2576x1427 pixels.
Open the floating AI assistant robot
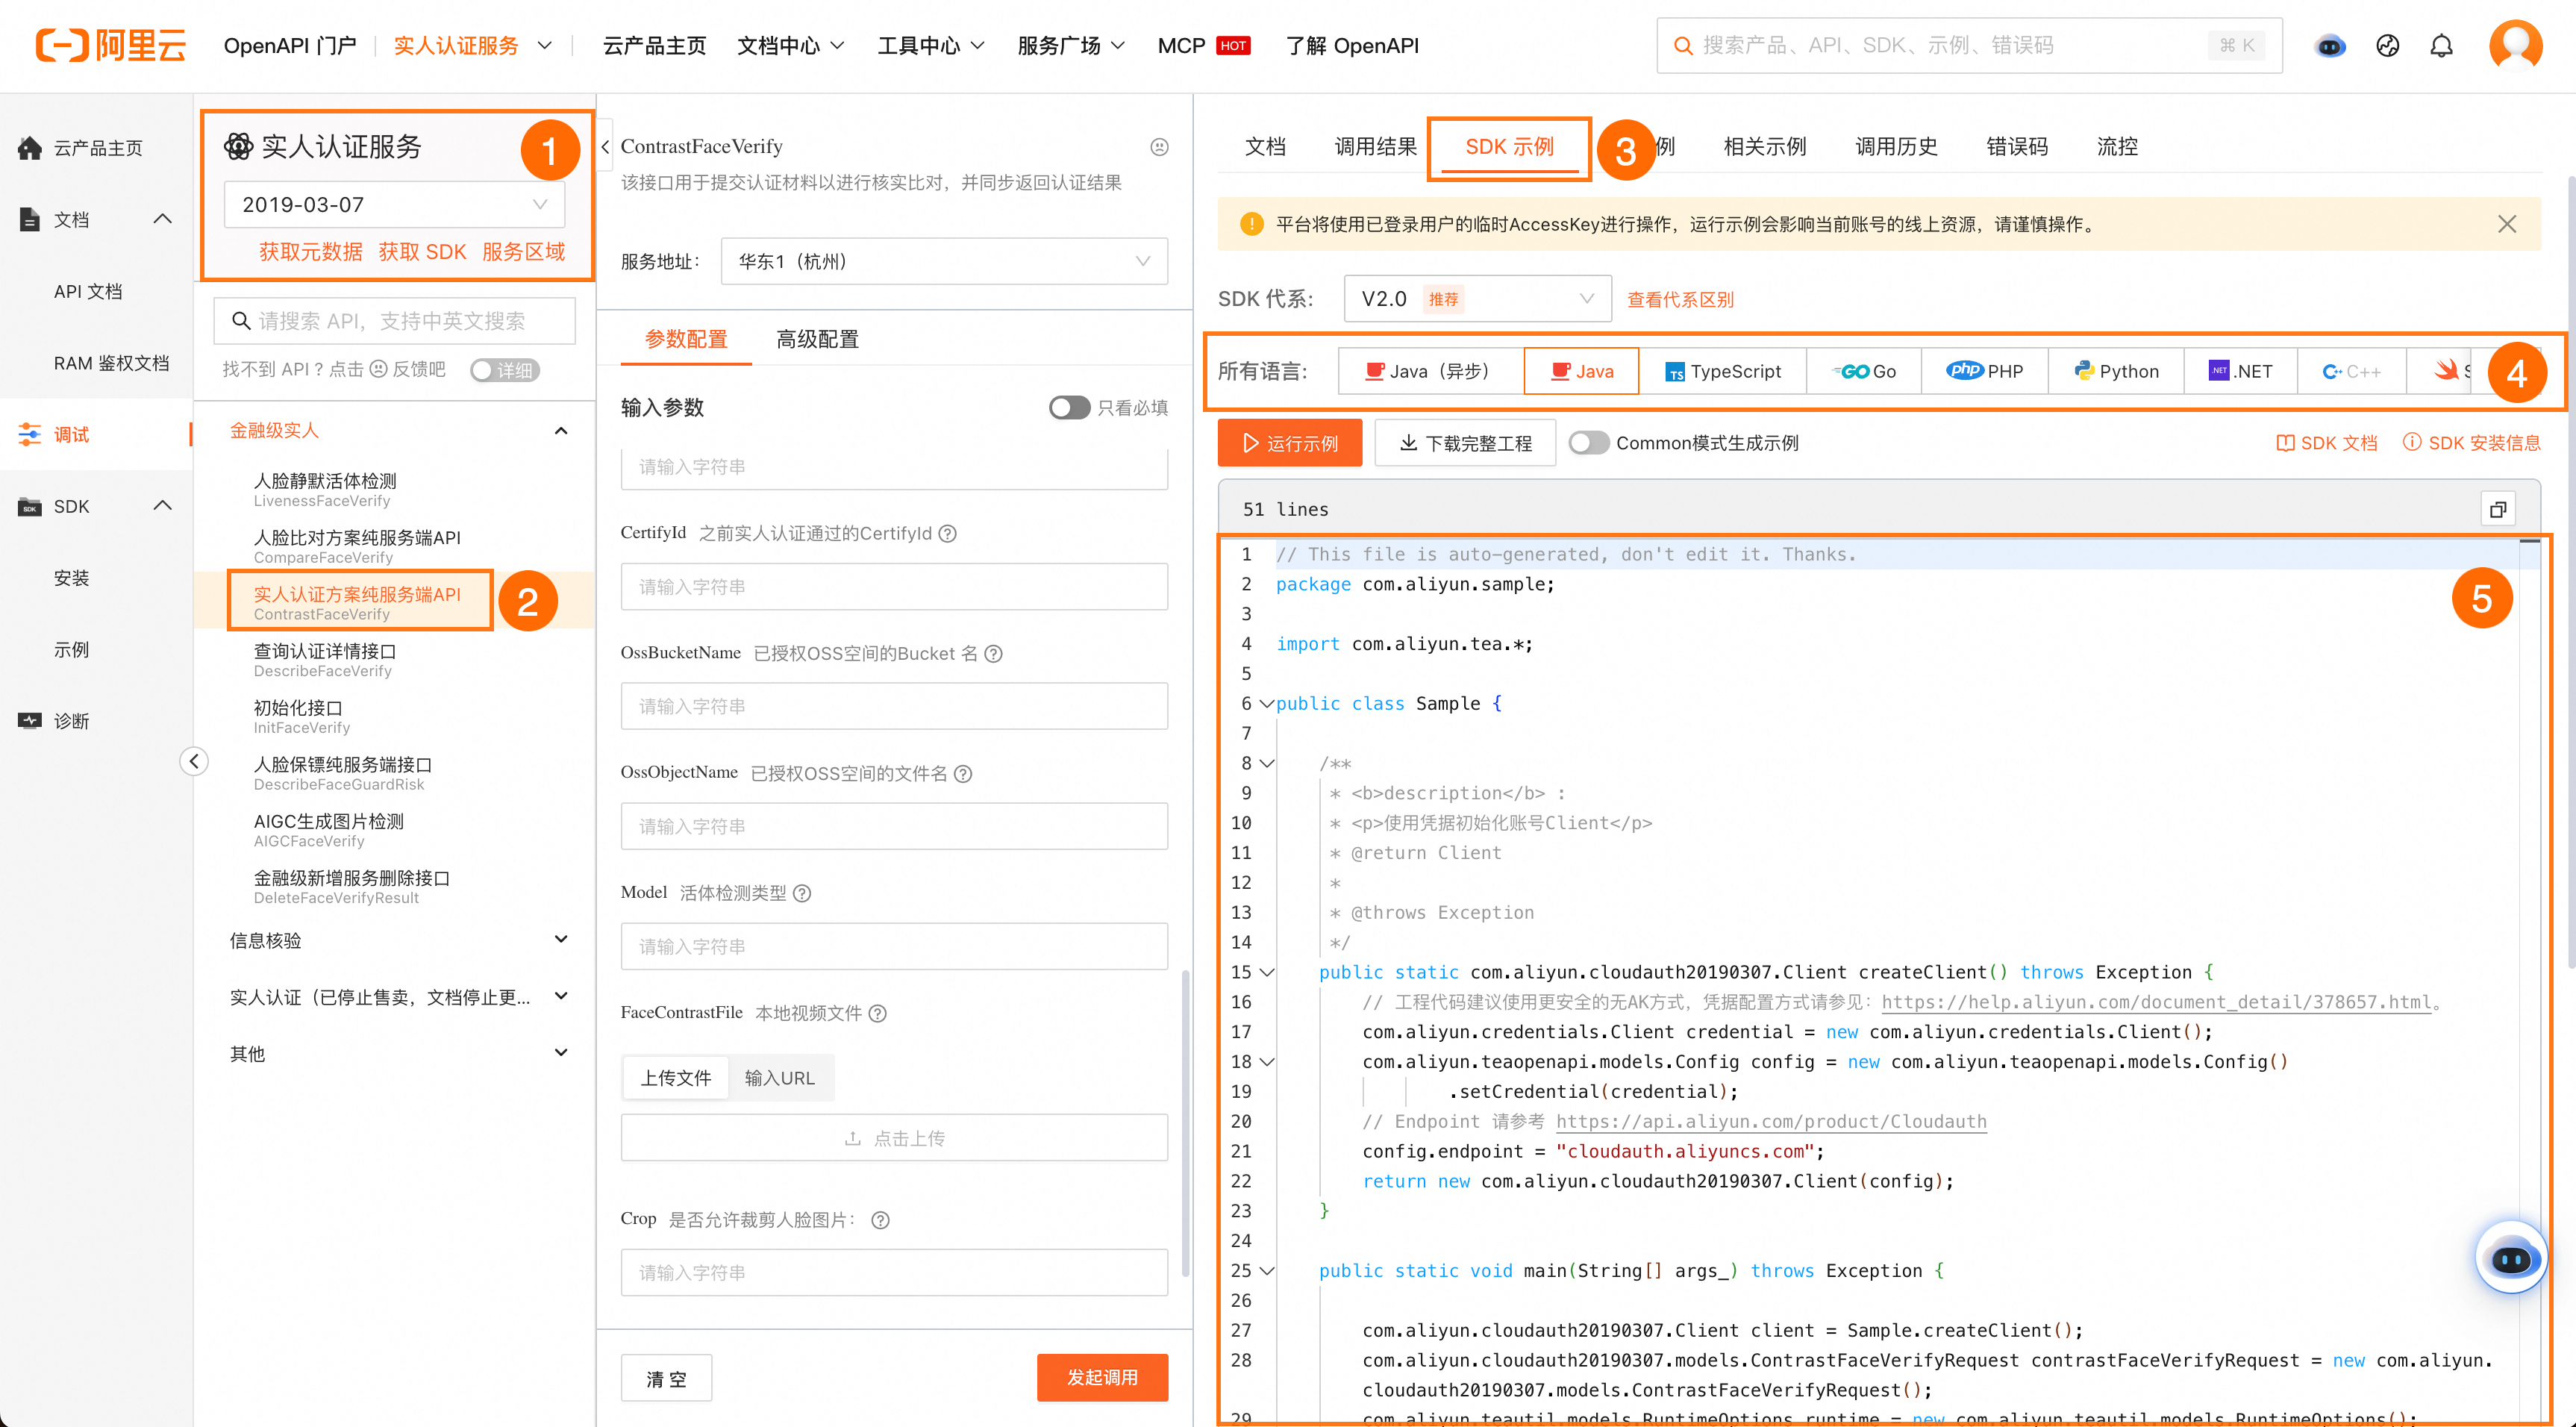[2511, 1258]
